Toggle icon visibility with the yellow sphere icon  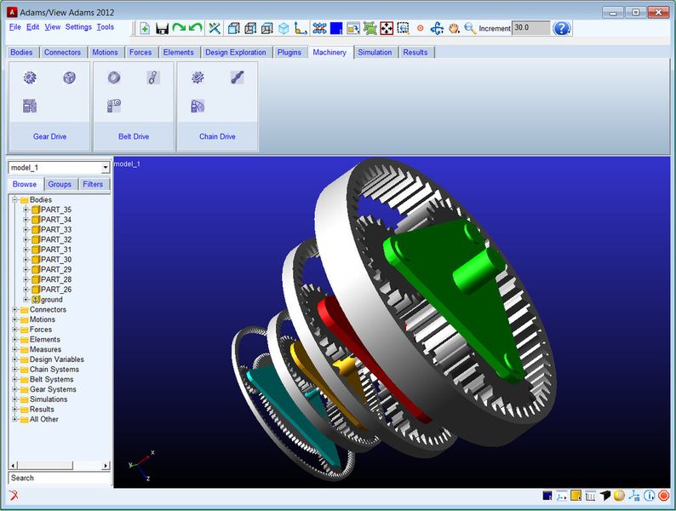[620, 496]
